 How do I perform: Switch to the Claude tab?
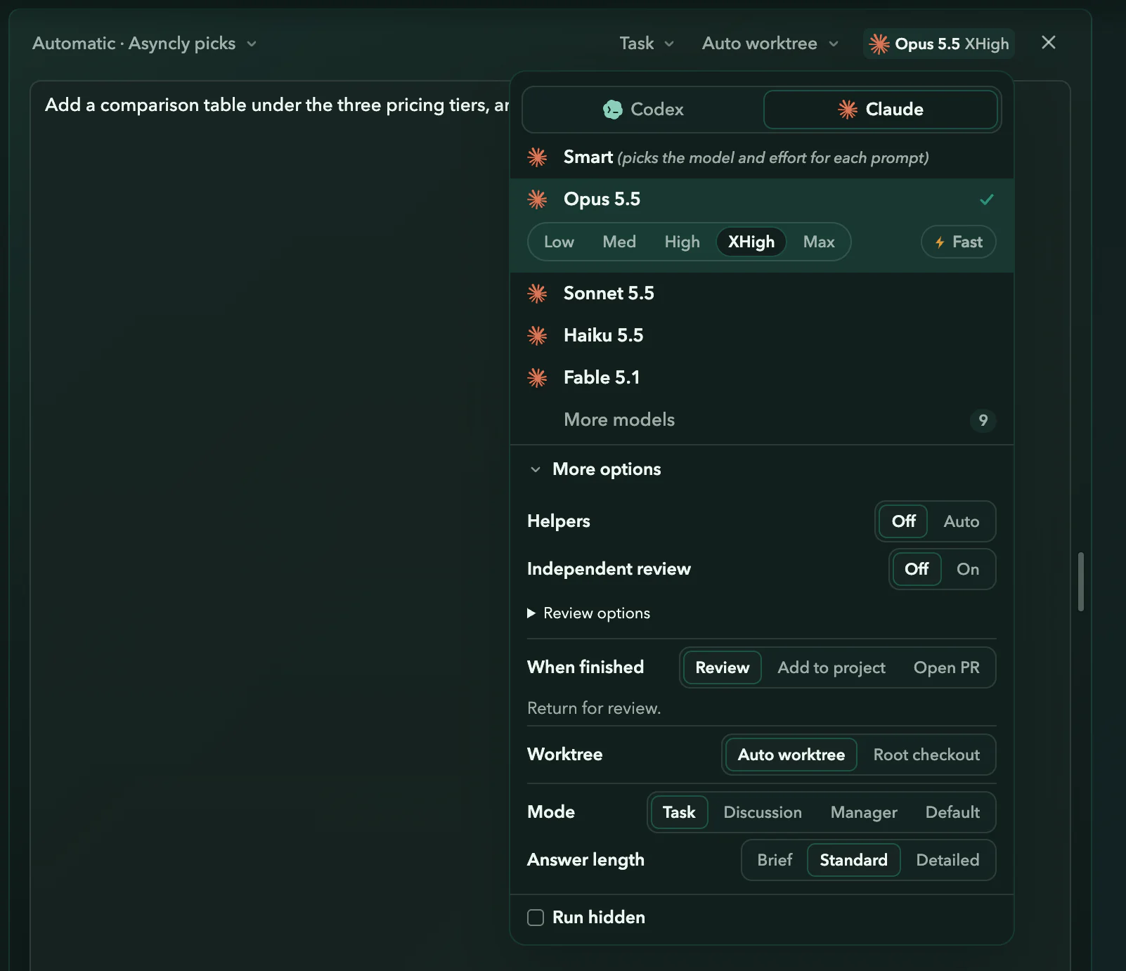(881, 110)
